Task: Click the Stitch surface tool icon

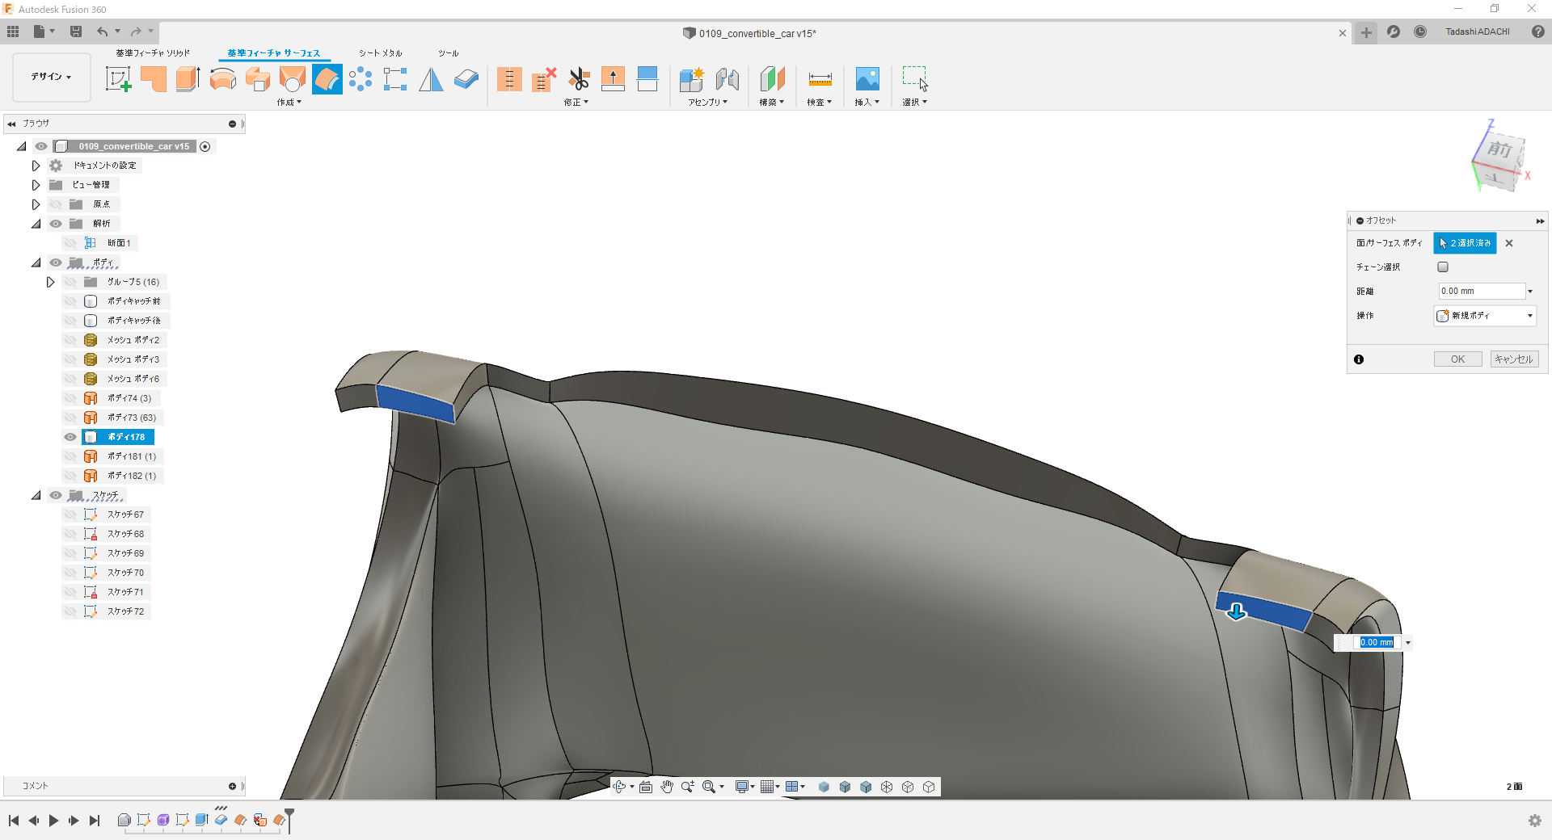Action: (509, 79)
